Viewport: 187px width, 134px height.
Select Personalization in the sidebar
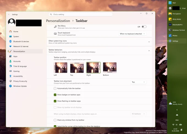click(25, 51)
